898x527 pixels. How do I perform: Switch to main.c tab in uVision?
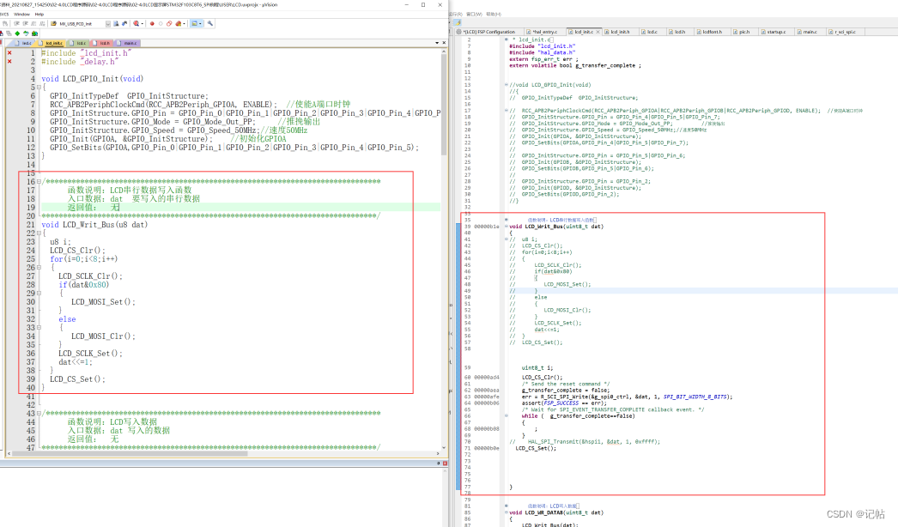coord(128,43)
